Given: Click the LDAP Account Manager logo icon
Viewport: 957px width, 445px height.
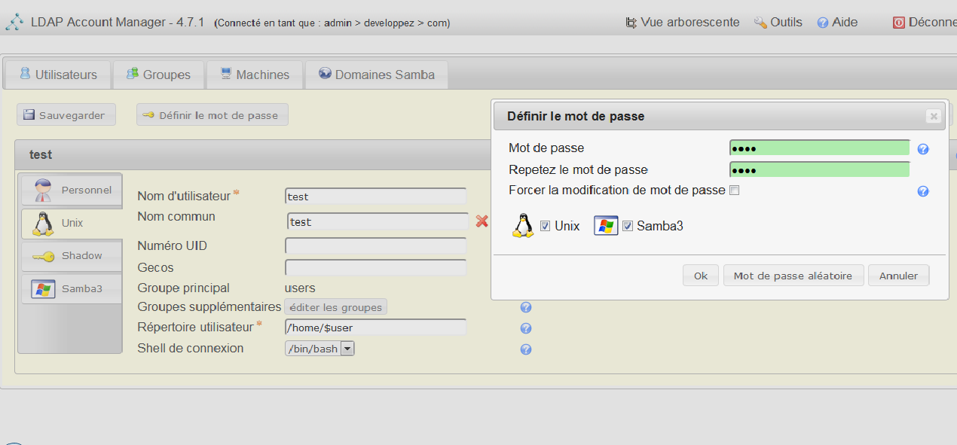Looking at the screenshot, I should pos(14,23).
